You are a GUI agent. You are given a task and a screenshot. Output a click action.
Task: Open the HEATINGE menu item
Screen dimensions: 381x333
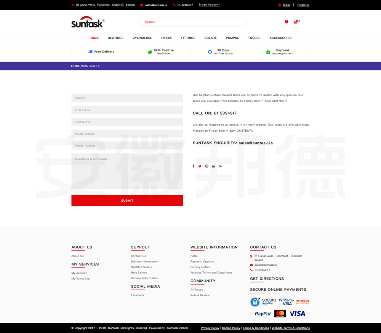pyautogui.click(x=115, y=38)
